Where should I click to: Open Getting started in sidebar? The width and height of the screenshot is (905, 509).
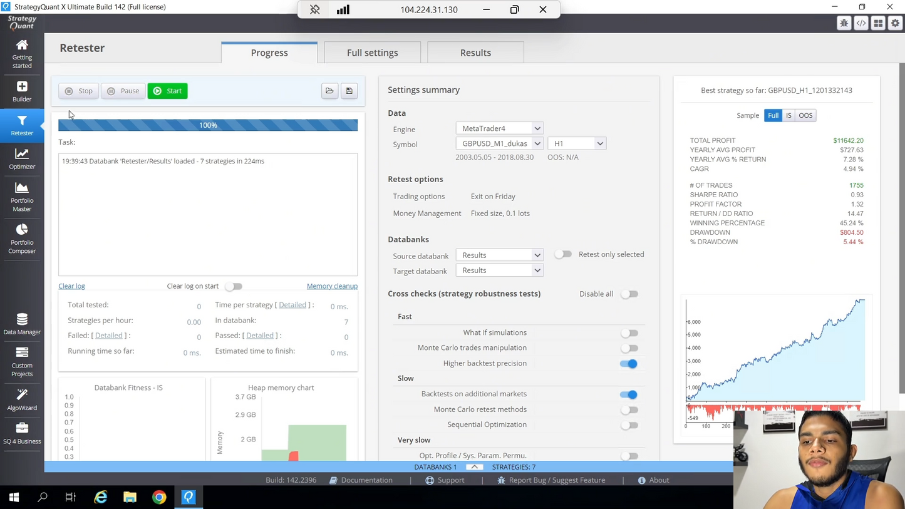(x=22, y=54)
